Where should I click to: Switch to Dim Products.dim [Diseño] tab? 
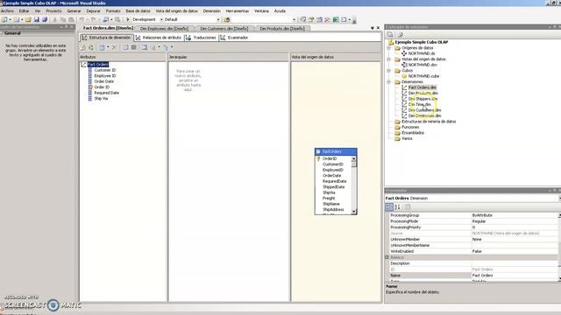(282, 29)
